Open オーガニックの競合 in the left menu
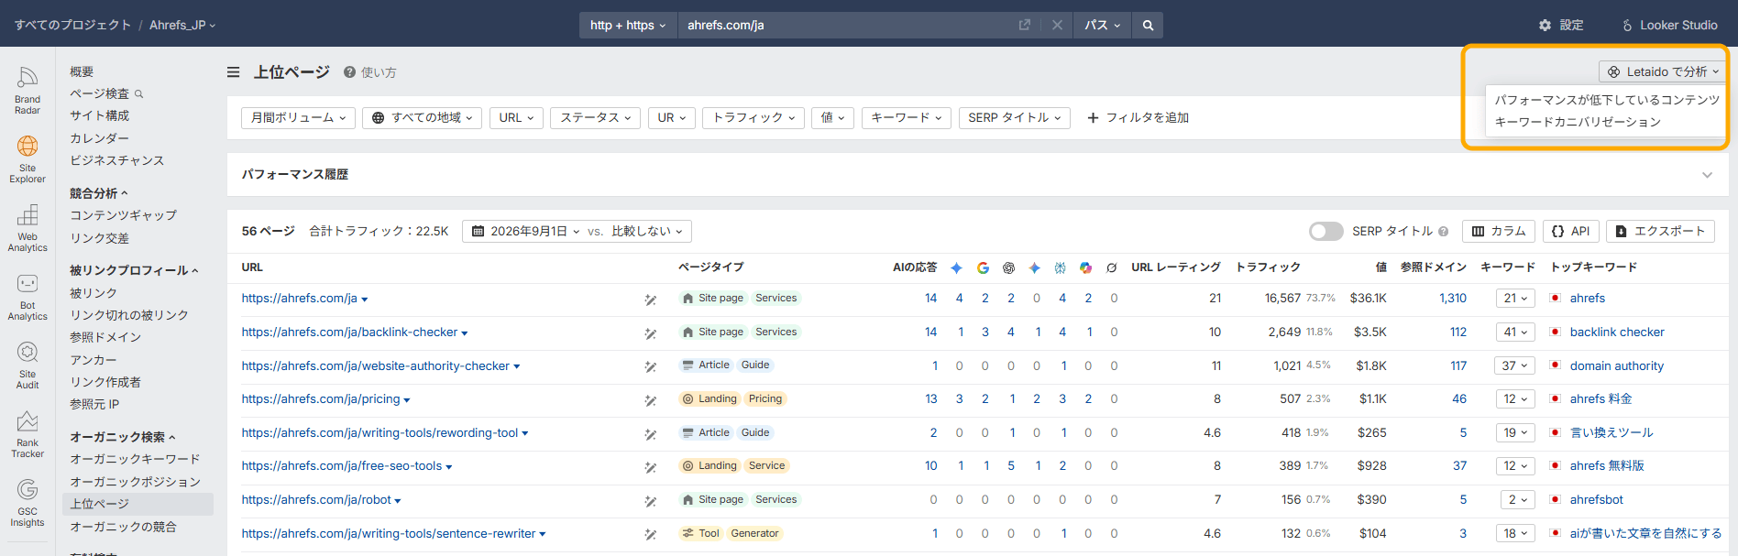Screen dimensions: 1738x556 click(123, 527)
